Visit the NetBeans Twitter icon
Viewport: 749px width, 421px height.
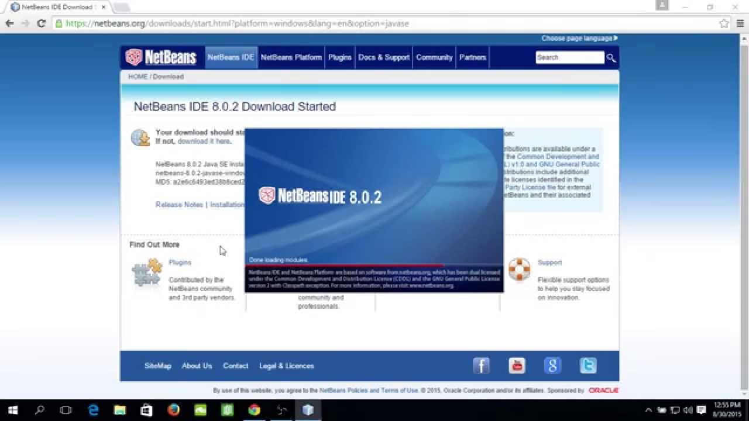pyautogui.click(x=588, y=366)
